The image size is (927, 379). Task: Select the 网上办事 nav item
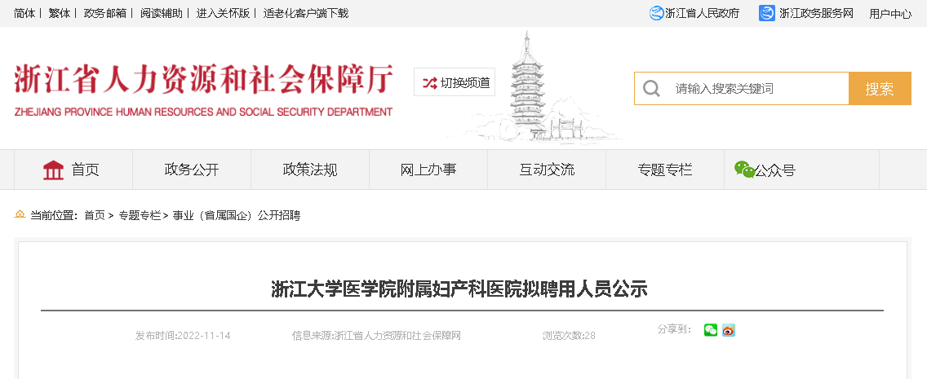click(x=428, y=170)
